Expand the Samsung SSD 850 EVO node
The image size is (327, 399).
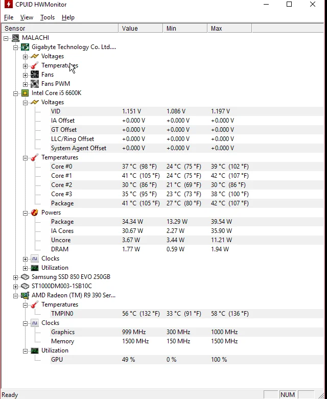click(15, 277)
